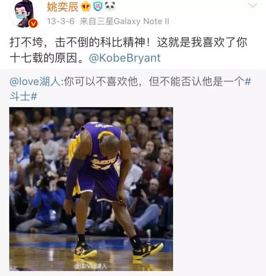Tap the panda emoji badge
Screen dimensions: 266x276
[x=110, y=7]
